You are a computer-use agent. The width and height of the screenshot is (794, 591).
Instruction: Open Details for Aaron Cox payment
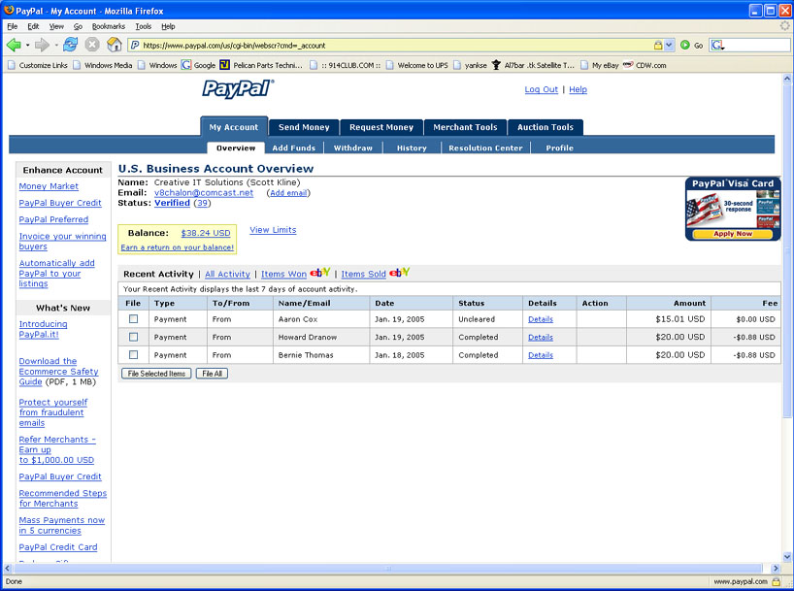click(541, 319)
